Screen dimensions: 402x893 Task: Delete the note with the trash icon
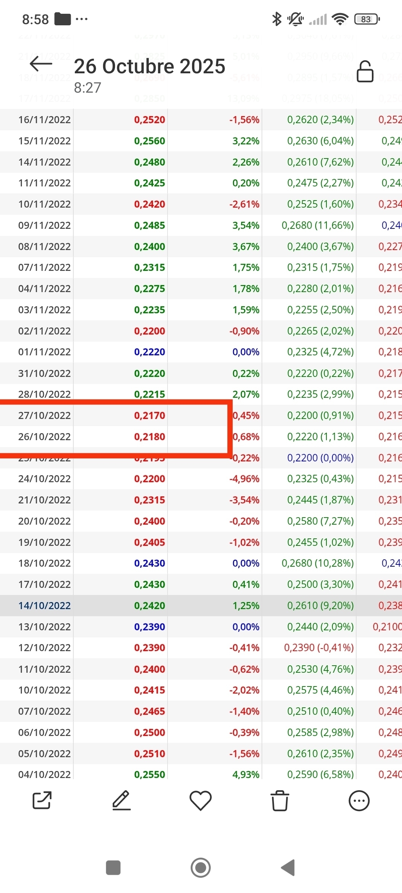(280, 800)
